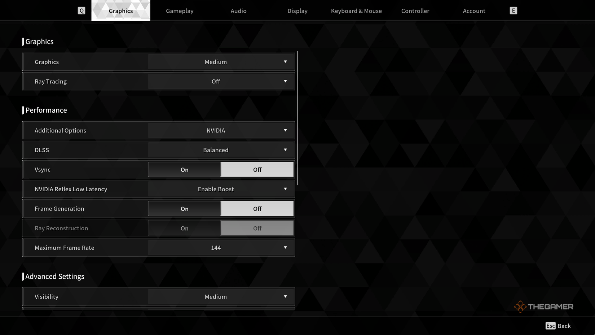Open the Visibility dropdown
The height and width of the screenshot is (335, 595).
(221, 296)
